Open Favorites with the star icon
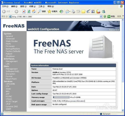125x116 pixels. click(x=52, y=12)
